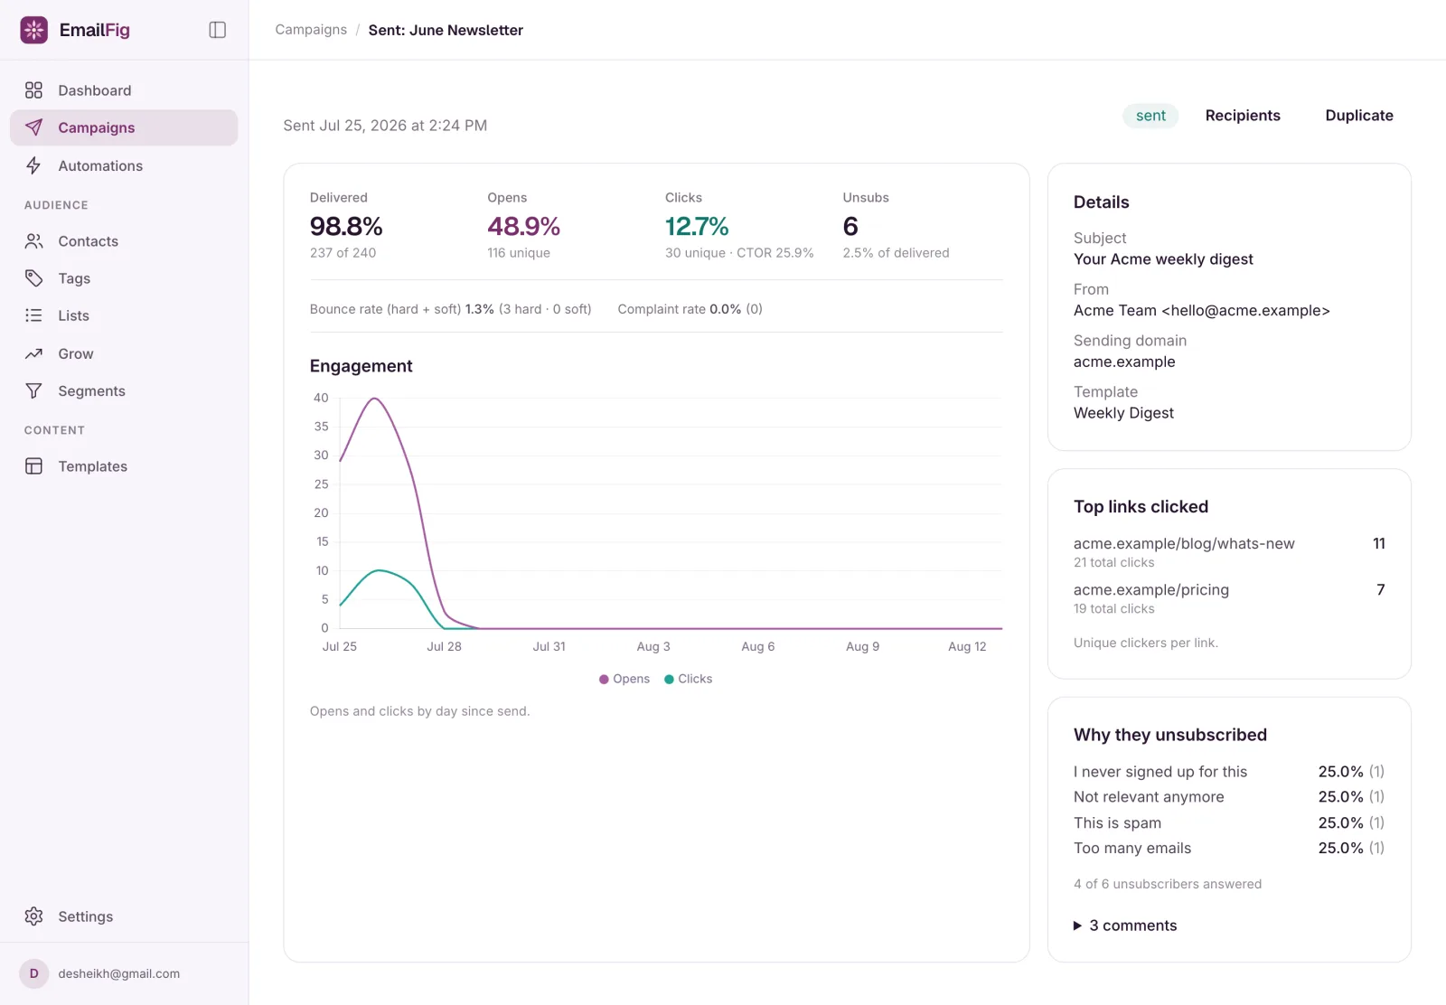The image size is (1446, 1005).
Task: Click the Campaigns paper plane icon
Action: 34,127
